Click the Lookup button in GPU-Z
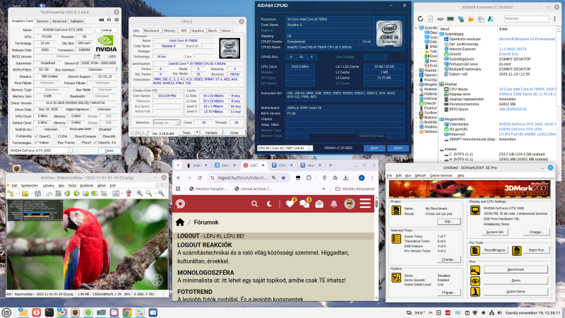Screen dimensions: 565x318 click(107, 30)
